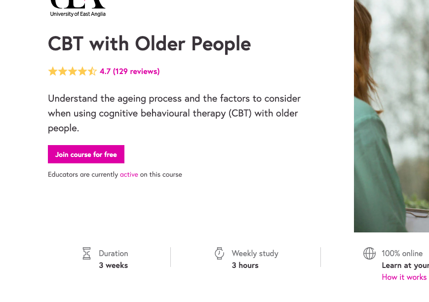Click the Weekly study label
Viewport: 429px width, 302px height.
tap(255, 254)
